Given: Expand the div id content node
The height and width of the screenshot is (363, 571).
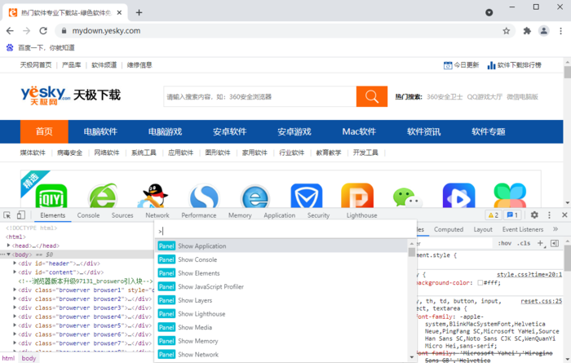Looking at the screenshot, I should [15, 272].
